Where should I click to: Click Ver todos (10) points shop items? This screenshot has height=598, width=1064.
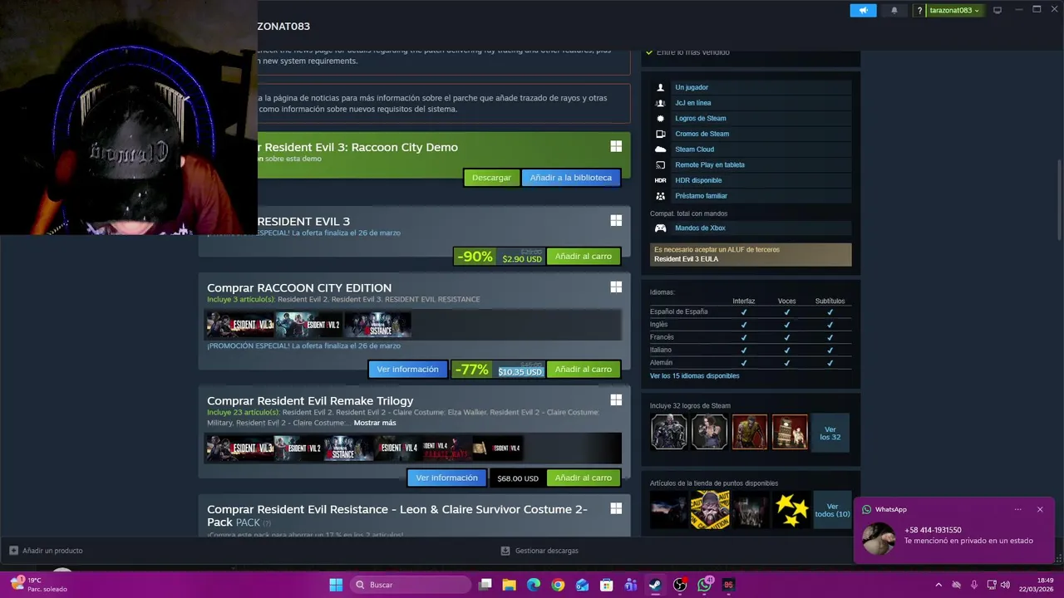(x=832, y=510)
